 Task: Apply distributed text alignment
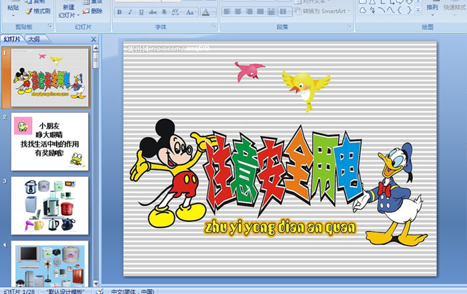click(x=271, y=11)
